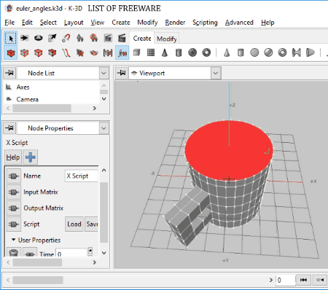Switch to the Modify tab
The image size is (328, 290).
[x=167, y=39]
